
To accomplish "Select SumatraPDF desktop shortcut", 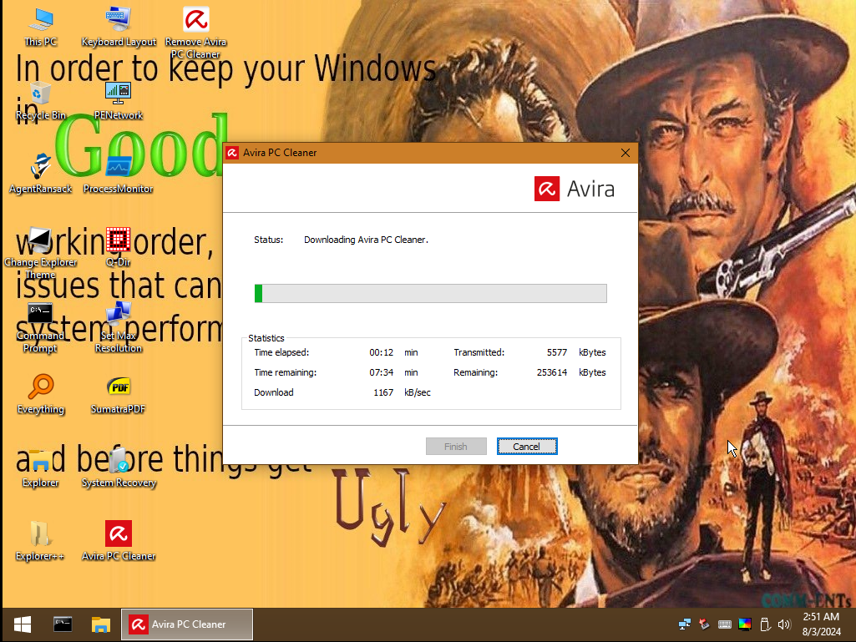I will (119, 394).
